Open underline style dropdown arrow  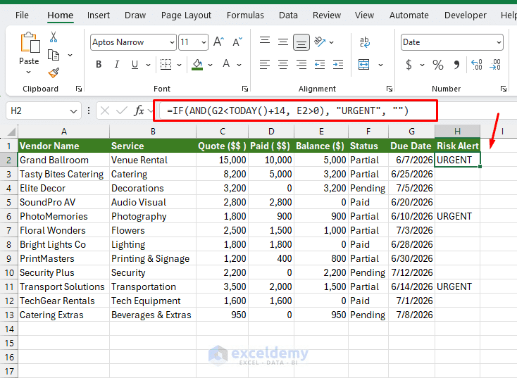(149, 65)
